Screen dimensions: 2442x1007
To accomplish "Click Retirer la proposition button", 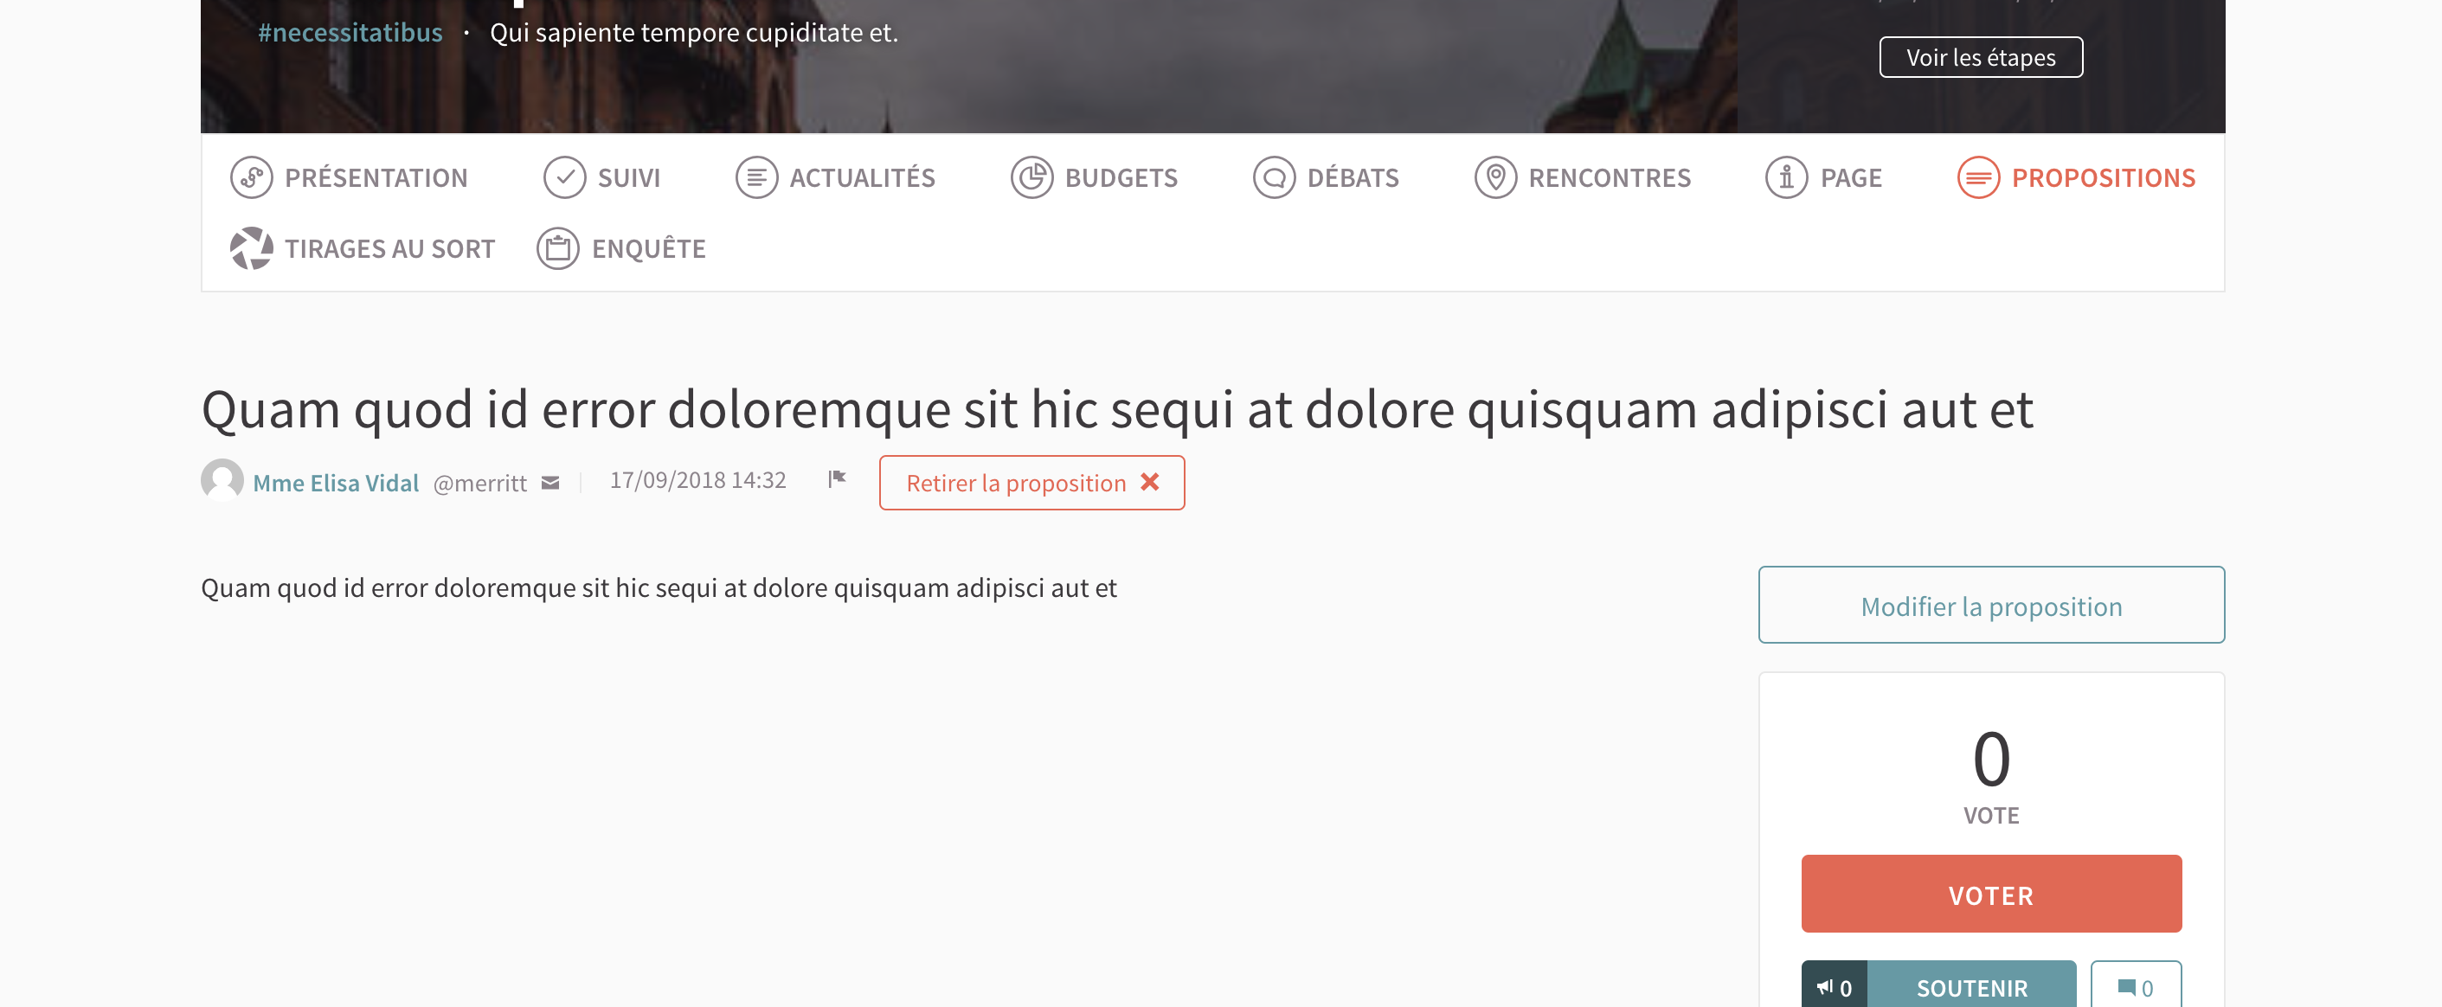I will coord(1031,482).
